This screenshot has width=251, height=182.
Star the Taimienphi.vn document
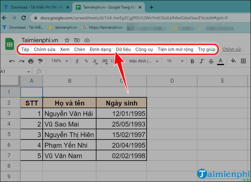tap(67, 40)
